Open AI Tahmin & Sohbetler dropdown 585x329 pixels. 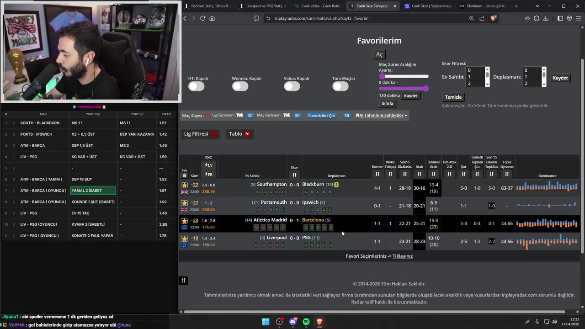tap(381, 115)
